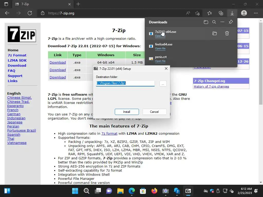
Task: Cancel the 7-Zip Setup dialog
Action: point(154,112)
